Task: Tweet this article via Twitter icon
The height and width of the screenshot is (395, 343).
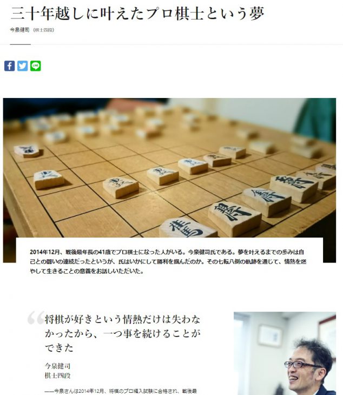Action: pos(22,66)
